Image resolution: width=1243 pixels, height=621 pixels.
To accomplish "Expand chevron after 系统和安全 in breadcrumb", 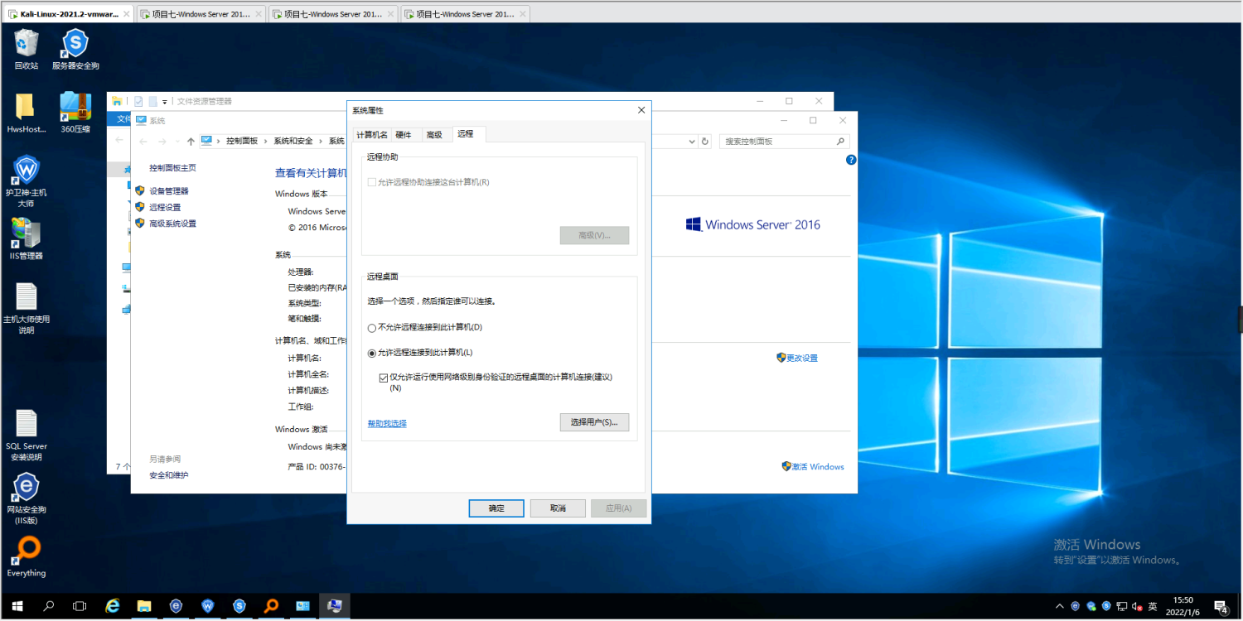I will click(x=321, y=142).
